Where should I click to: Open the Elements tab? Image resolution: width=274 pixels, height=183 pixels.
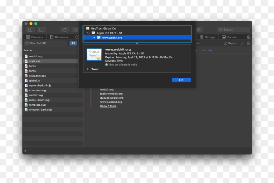35,37
